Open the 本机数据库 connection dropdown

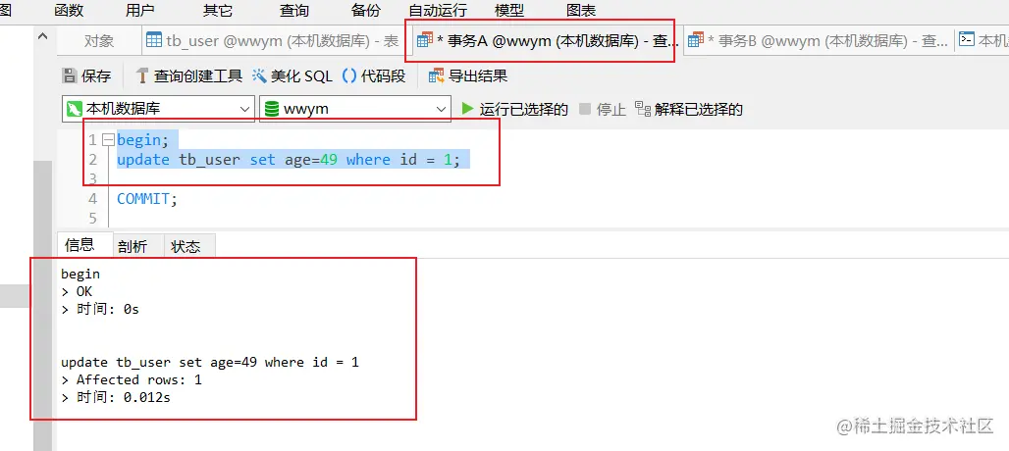158,109
